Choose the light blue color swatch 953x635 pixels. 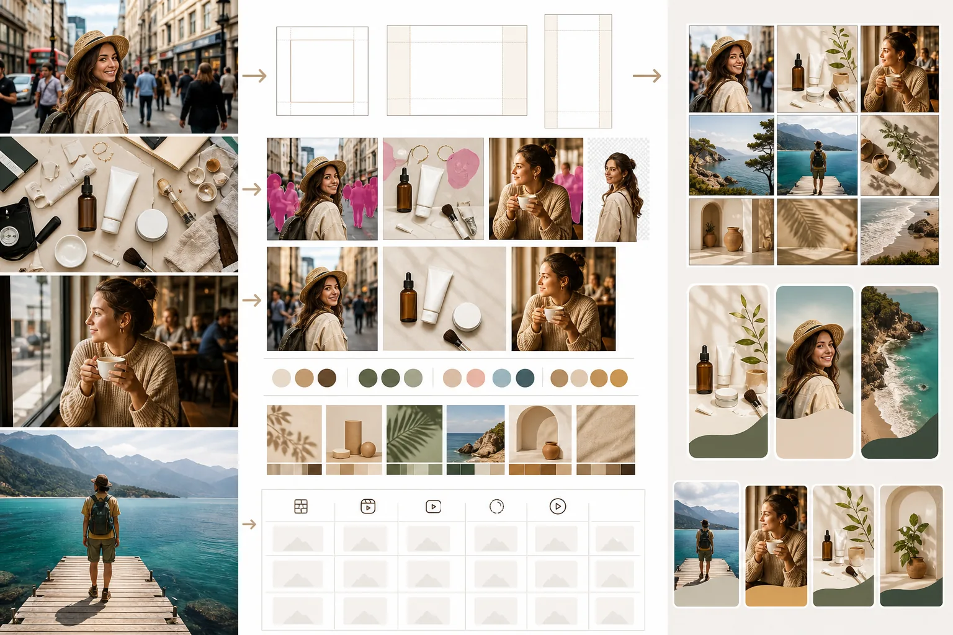501,378
